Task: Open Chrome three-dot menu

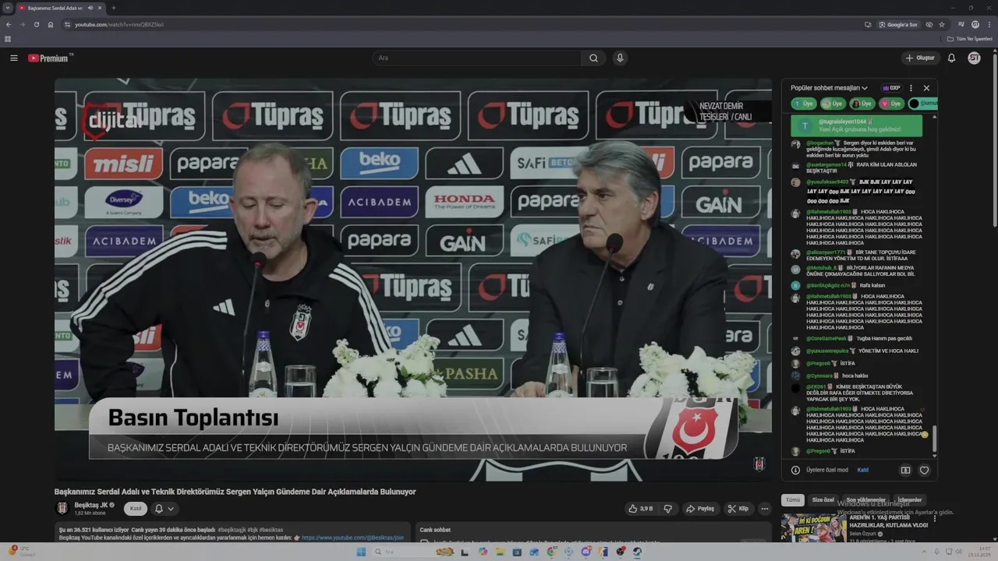Action: pos(989,24)
